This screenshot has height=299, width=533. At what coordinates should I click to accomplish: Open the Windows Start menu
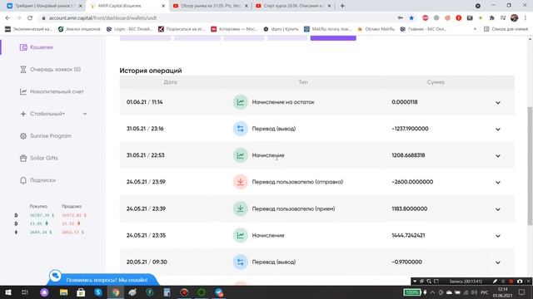coord(7,292)
